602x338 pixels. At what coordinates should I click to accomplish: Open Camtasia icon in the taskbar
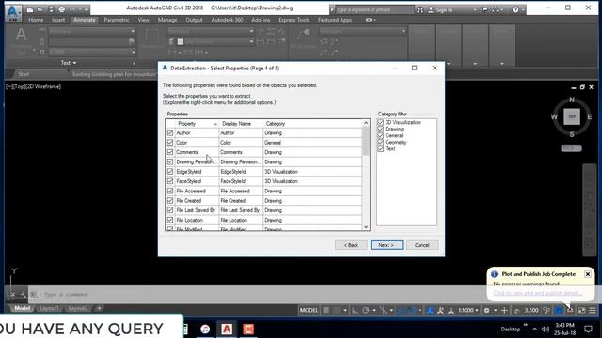coord(248,329)
